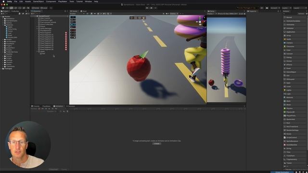Advance one frame with Step button
Viewport: 308px width, 173px height.
[155, 8]
